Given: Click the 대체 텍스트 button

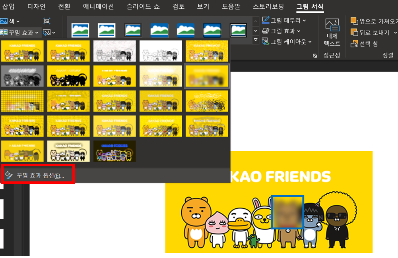Looking at the screenshot, I should (x=332, y=32).
